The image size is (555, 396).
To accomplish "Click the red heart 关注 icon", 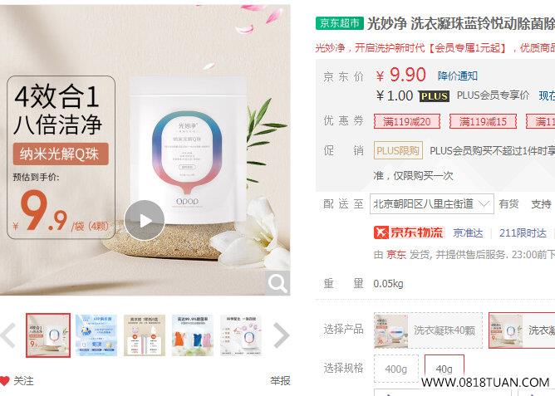I will pyautogui.click(x=4, y=381).
